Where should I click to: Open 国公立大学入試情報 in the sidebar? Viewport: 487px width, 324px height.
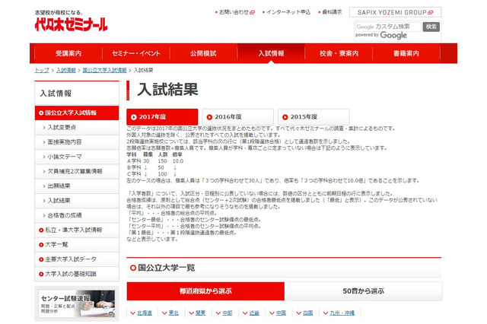click(x=77, y=113)
